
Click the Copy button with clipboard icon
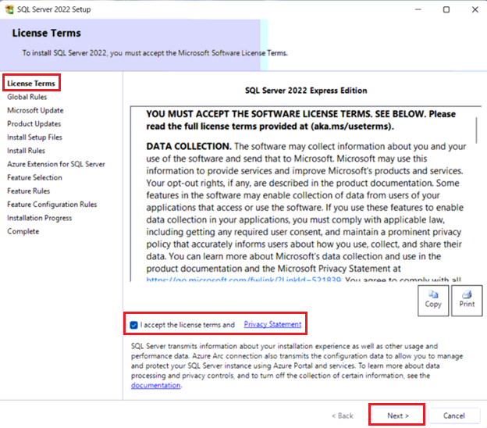pyautogui.click(x=433, y=300)
